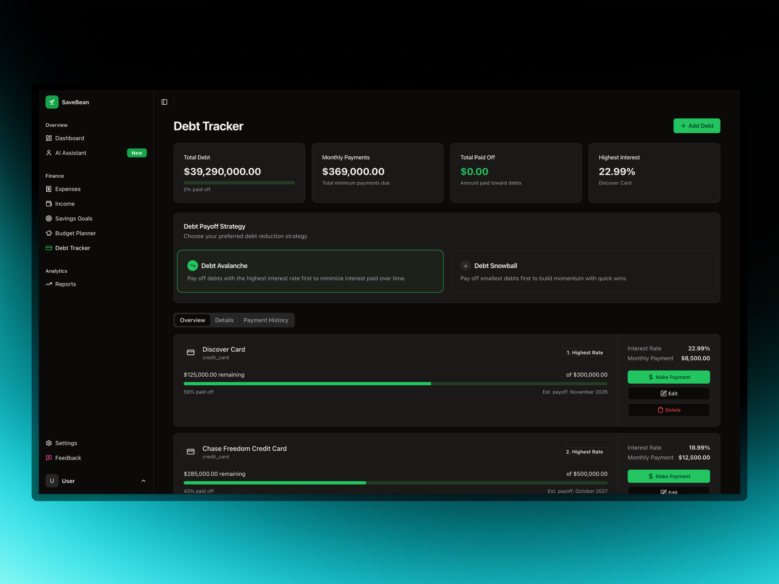Click the $12,500.00 monthly payment value
The height and width of the screenshot is (584, 779).
694,457
